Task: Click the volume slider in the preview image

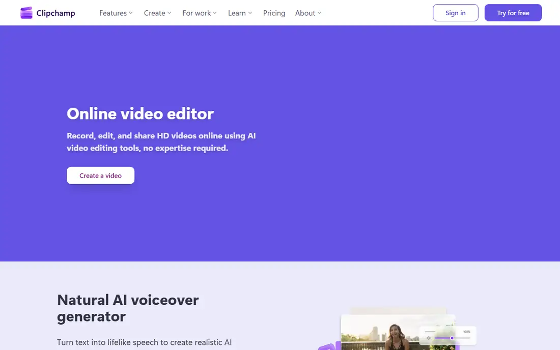Action: 452,338
